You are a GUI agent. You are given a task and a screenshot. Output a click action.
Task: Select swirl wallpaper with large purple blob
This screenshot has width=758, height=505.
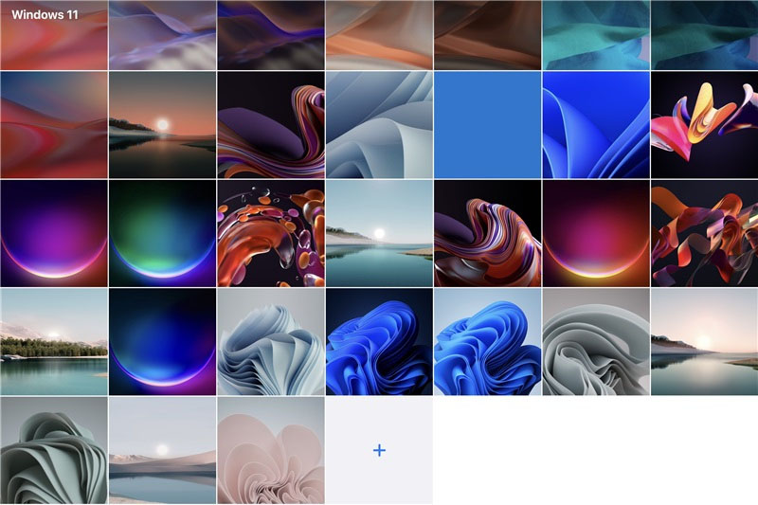271,125
